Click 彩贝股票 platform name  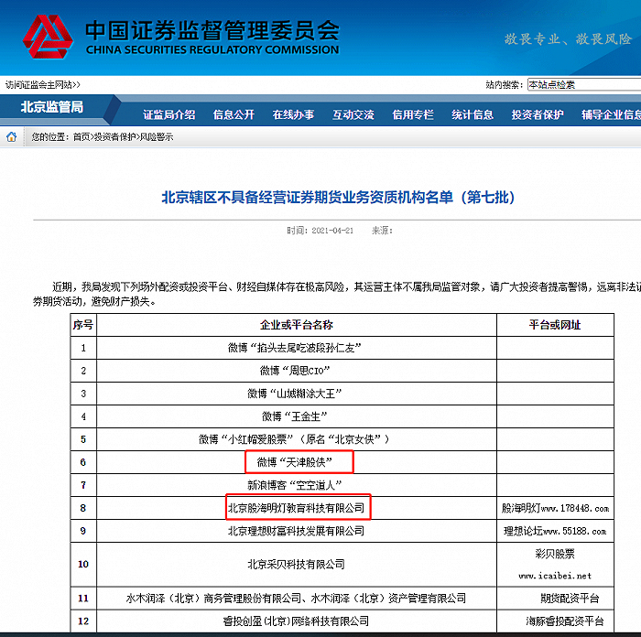tap(555, 554)
